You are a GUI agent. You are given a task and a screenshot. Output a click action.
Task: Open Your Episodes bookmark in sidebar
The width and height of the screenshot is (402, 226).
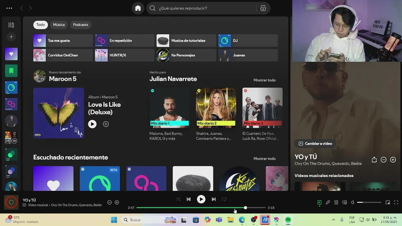coord(11,71)
